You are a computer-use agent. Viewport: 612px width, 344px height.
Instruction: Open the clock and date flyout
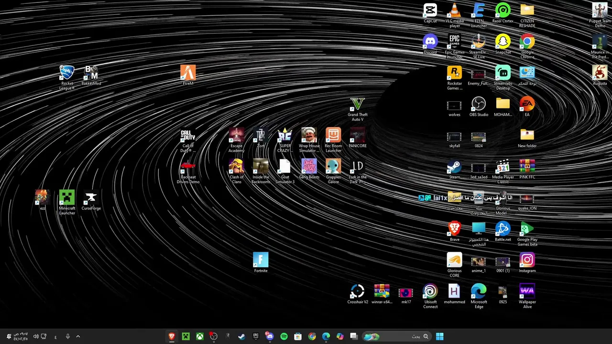21,336
